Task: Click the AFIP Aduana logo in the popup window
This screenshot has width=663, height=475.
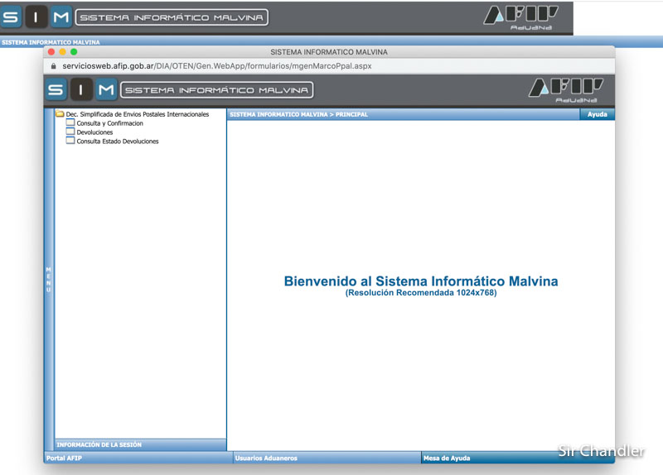Action: coord(567,90)
